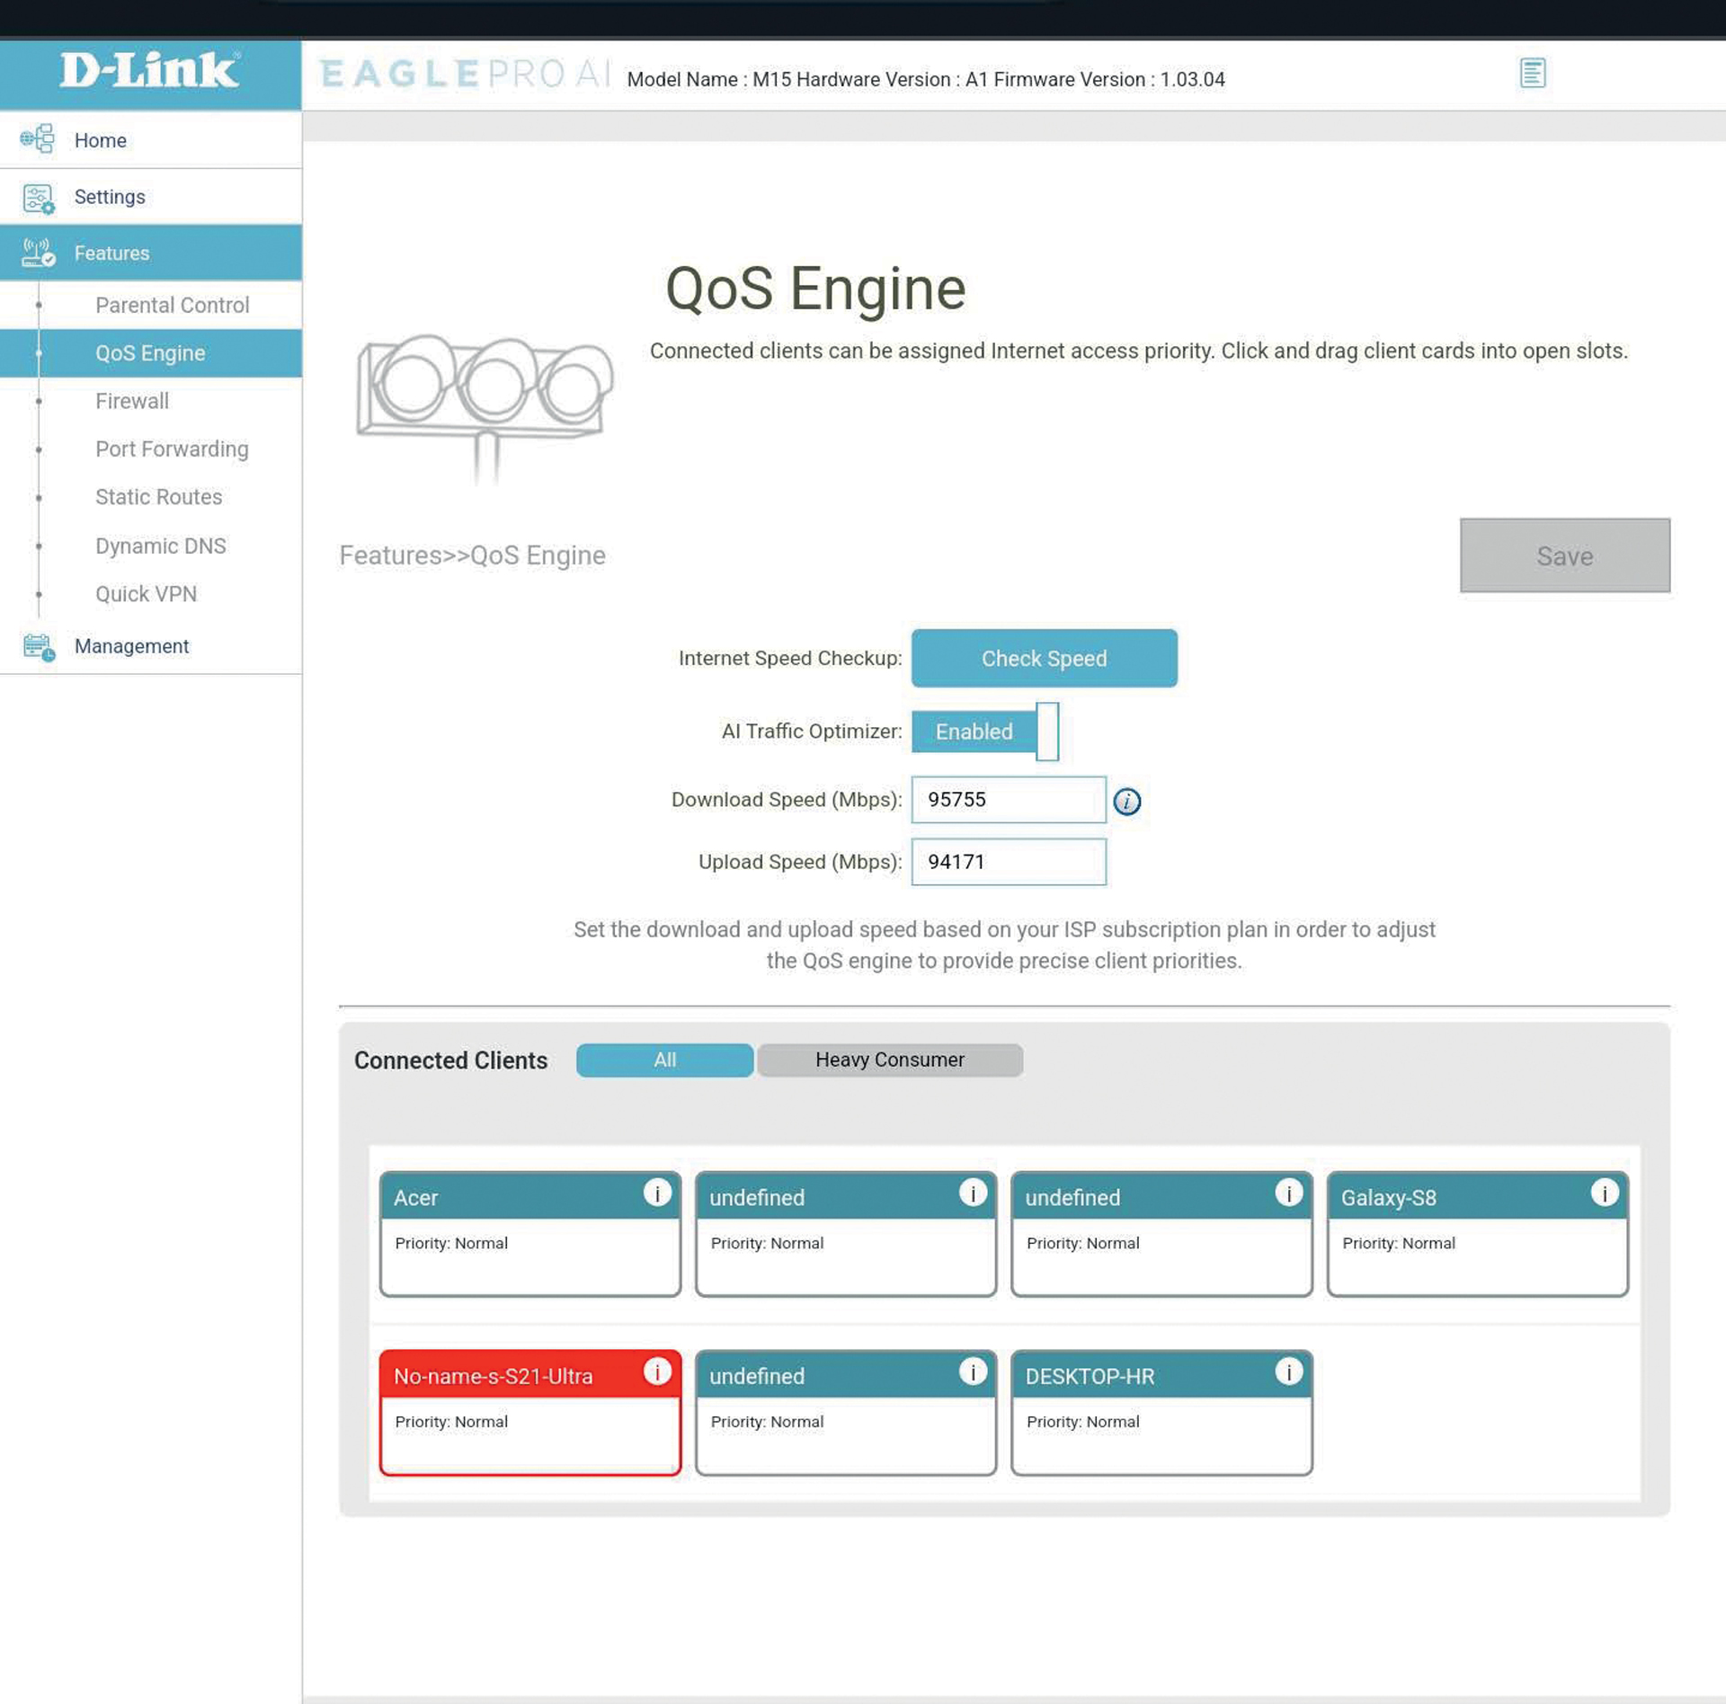Click the Connected Clients heading
This screenshot has height=1704, width=1726.
[x=450, y=1061]
